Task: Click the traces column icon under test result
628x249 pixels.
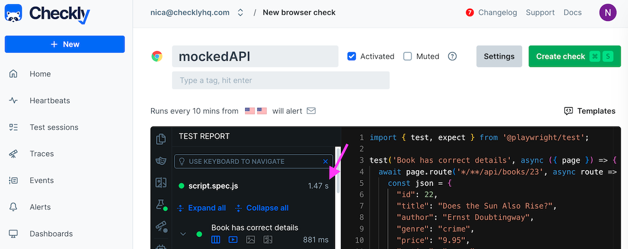Action: click(x=216, y=240)
